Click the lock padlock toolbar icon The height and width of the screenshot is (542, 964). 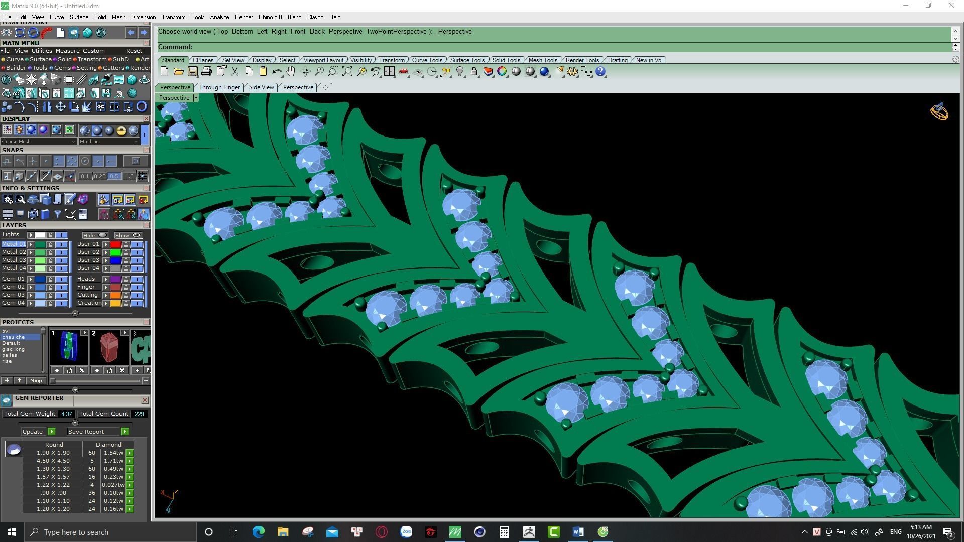[473, 72]
